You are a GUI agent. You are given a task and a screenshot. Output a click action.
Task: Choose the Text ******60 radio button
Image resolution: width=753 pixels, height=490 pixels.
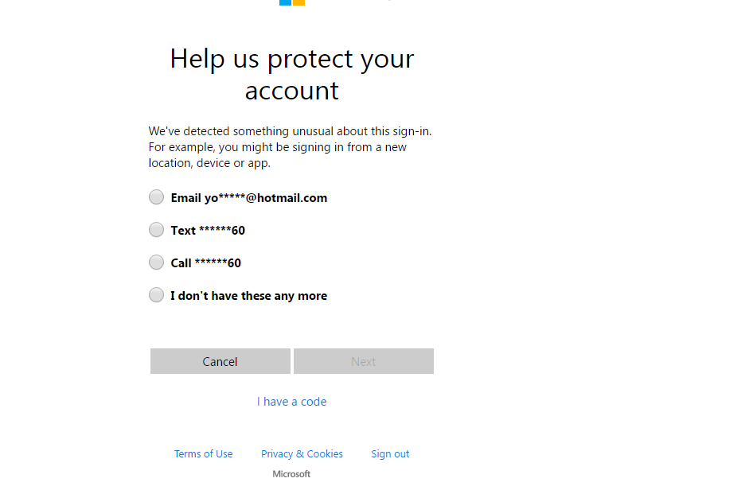click(156, 230)
